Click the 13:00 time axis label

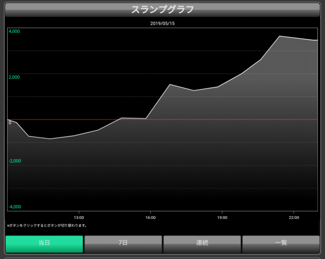79,217
